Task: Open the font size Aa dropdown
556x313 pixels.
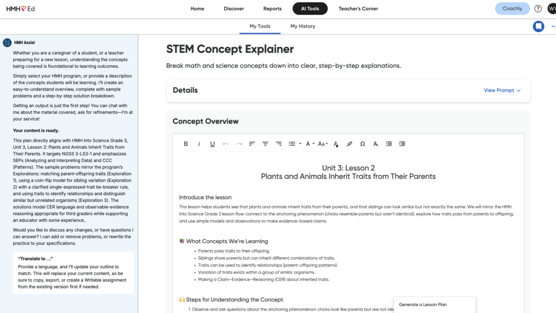Action: point(323,143)
